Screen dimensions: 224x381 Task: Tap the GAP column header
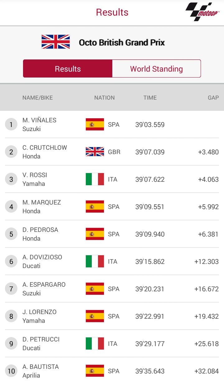pos(213,98)
